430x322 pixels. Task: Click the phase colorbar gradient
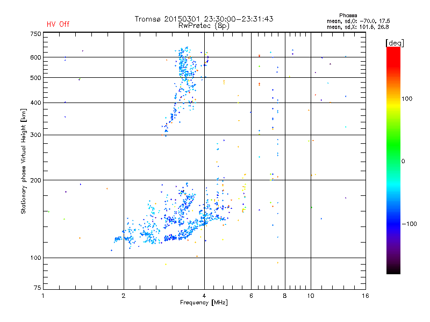click(393, 160)
